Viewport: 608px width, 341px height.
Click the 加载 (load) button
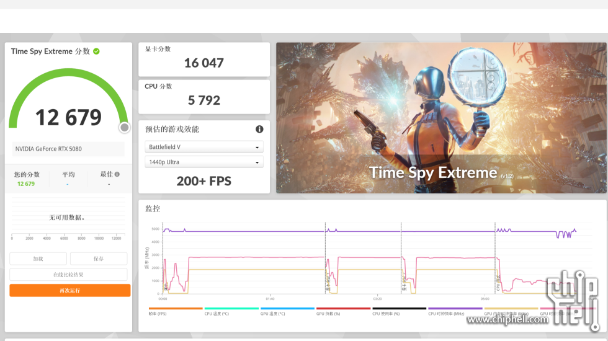pos(38,259)
